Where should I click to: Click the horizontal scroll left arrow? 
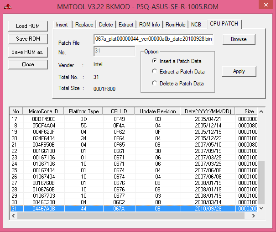click(13, 216)
